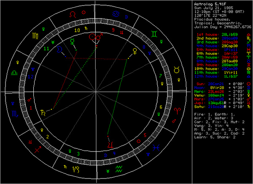The width and height of the screenshot is (253, 184).
Task: Click small red Sun near house 5
Action: click(x=139, y=141)
